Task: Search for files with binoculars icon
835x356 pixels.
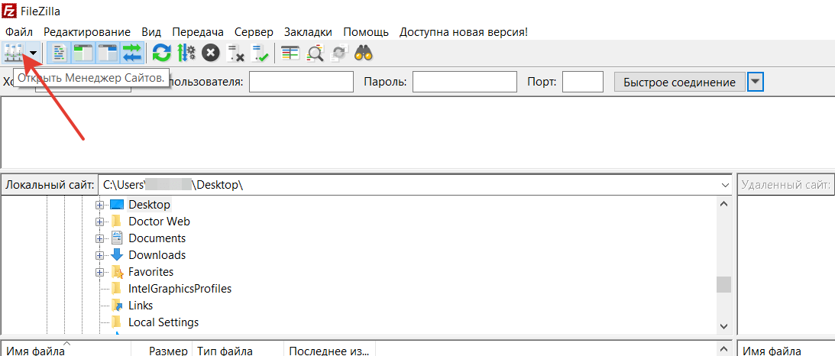Action: pos(364,53)
